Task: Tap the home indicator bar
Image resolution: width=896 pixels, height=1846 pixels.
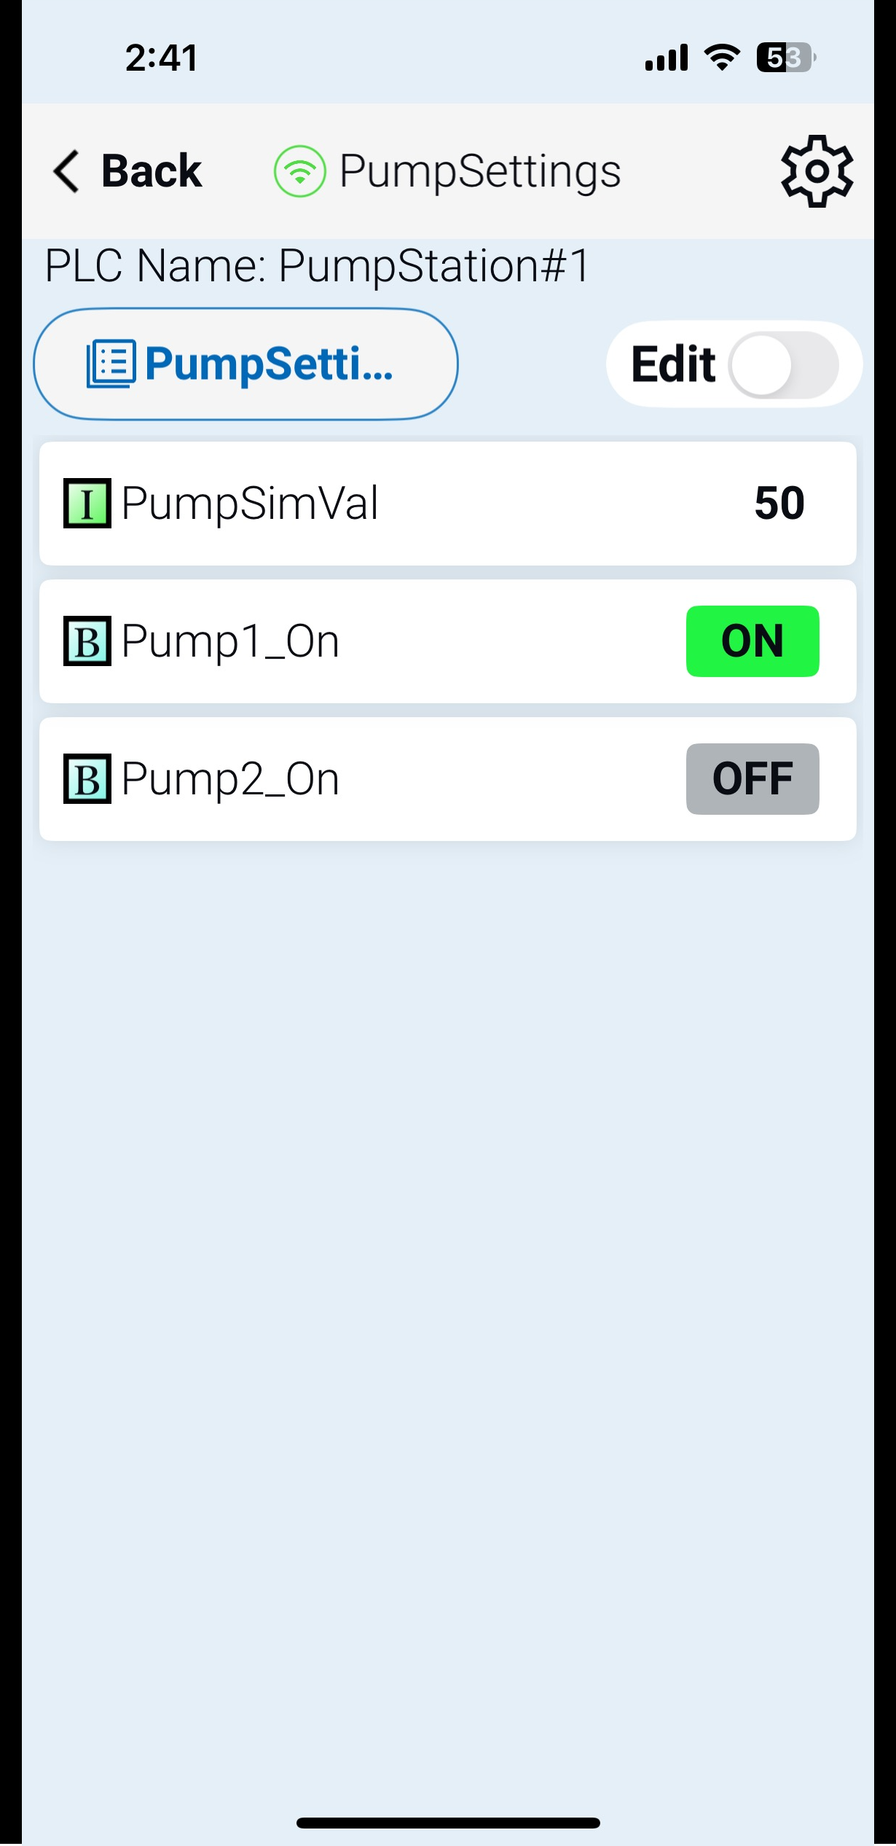Action: pos(448,1823)
